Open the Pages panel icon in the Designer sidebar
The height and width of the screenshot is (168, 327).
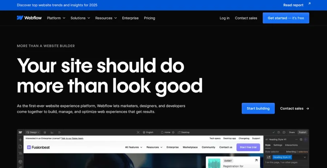coord(20,147)
